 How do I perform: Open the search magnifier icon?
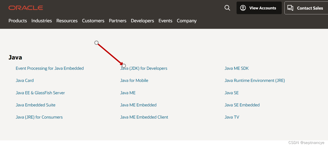(x=227, y=8)
